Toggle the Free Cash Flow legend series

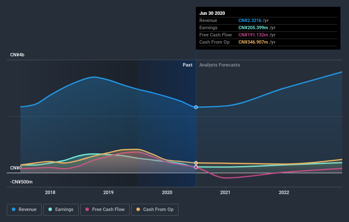(105, 210)
